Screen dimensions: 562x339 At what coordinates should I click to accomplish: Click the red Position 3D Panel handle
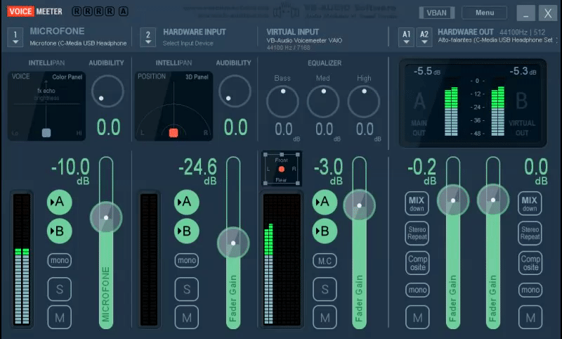point(174,133)
